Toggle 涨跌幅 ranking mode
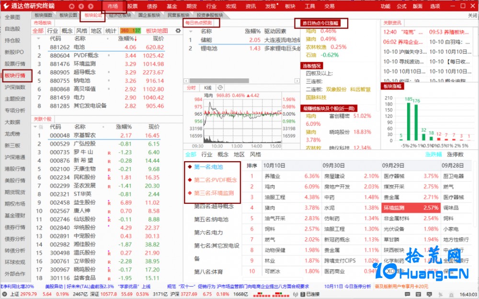This screenshot has width=479, height=299. point(433,155)
